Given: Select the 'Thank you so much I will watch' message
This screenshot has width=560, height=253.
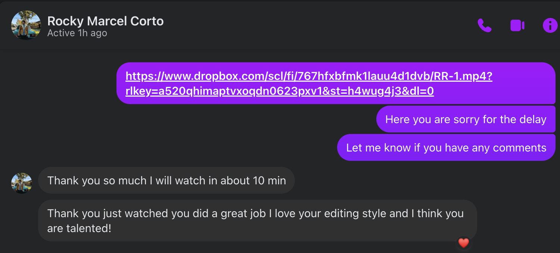Looking at the screenshot, I should 167,181.
